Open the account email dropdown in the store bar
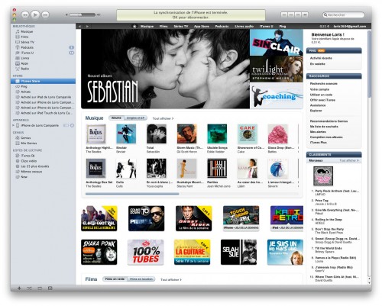The height and width of the screenshot is (306, 382). click(350, 26)
